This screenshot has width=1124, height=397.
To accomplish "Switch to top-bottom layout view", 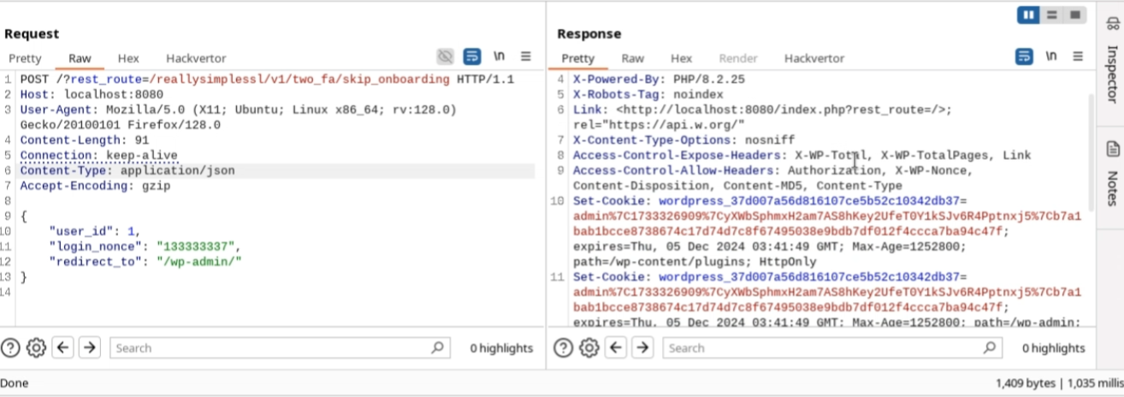I will (x=1051, y=15).
